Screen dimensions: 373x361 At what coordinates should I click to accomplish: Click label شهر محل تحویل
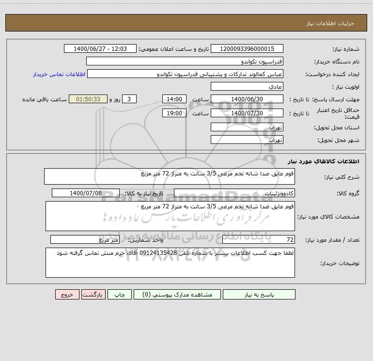pos(339,140)
